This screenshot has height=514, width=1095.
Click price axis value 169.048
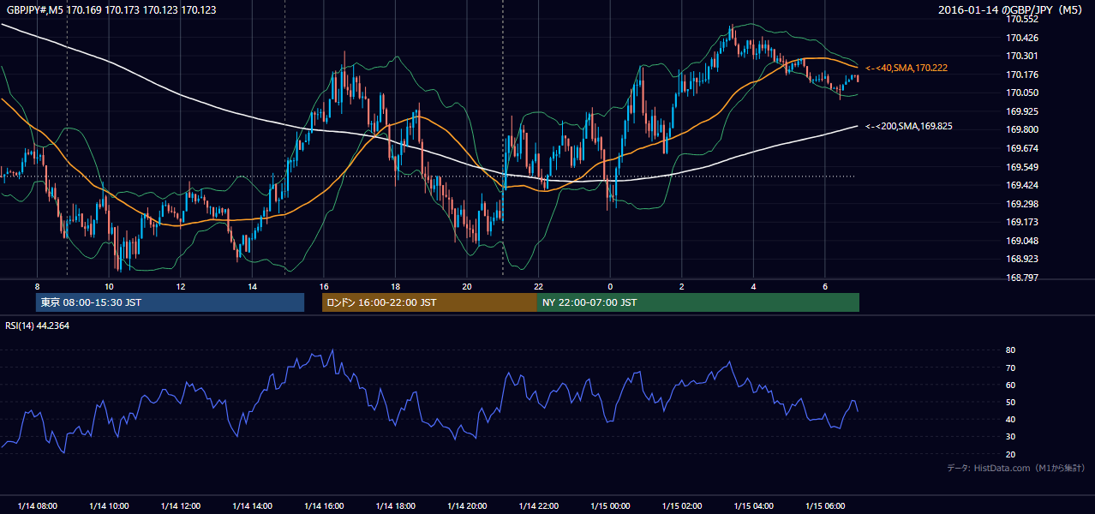[1022, 241]
